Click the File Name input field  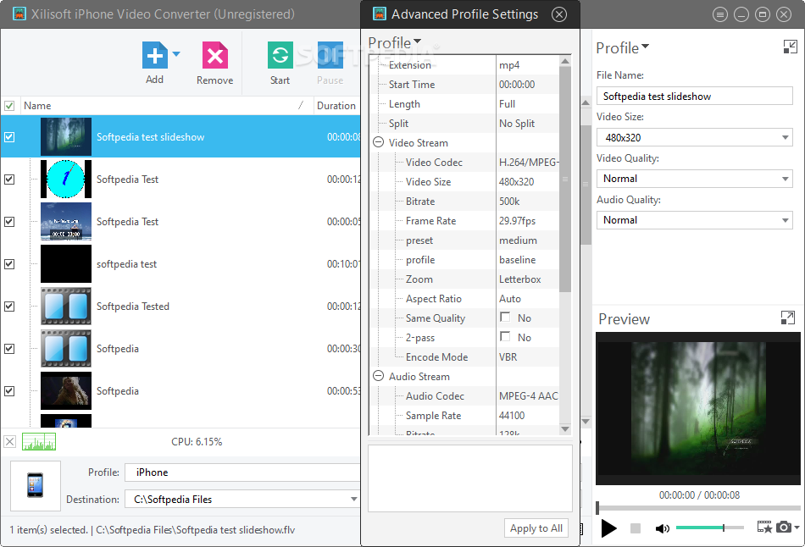(x=695, y=96)
